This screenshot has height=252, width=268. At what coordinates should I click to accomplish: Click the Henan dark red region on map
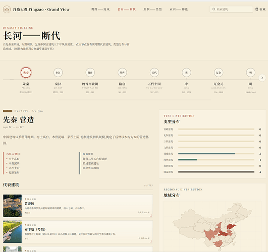[223, 233]
